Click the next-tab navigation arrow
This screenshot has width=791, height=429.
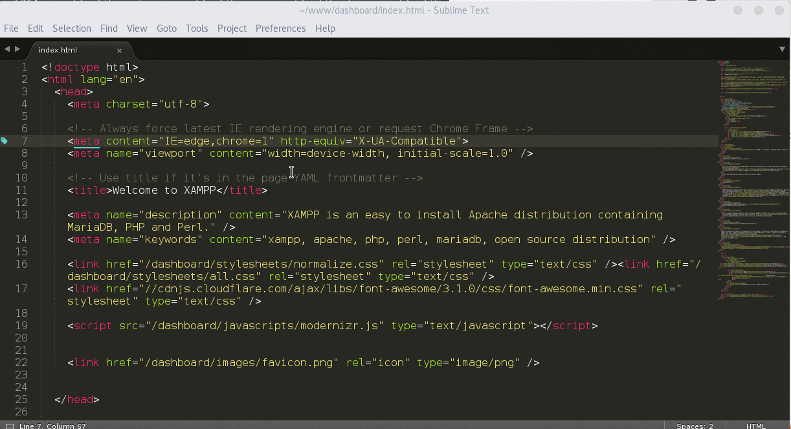tap(18, 48)
